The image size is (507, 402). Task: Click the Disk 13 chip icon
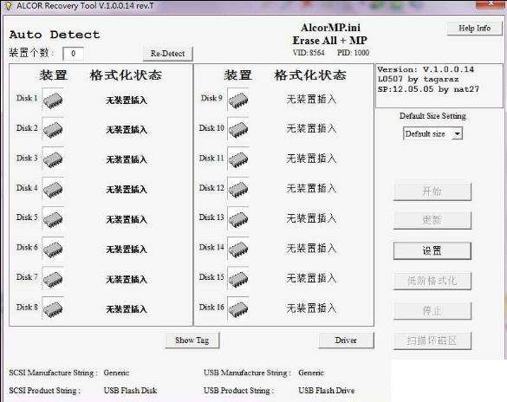click(238, 219)
